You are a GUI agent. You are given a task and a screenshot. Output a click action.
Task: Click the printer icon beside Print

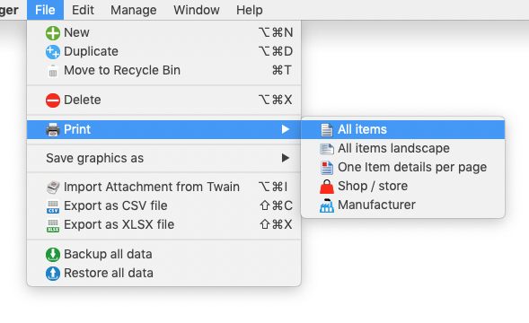pyautogui.click(x=53, y=130)
